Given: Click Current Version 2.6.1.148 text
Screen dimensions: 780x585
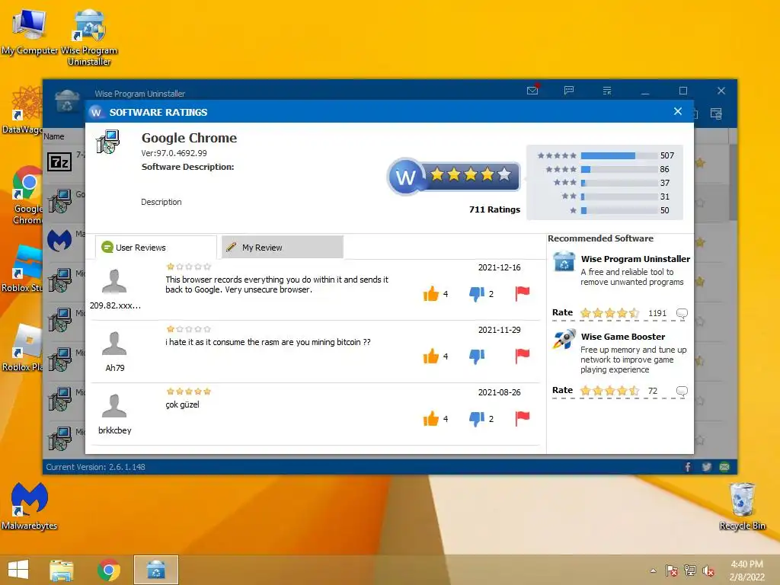Looking at the screenshot, I should (95, 467).
